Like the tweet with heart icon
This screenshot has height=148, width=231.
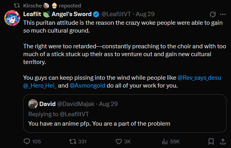pos(119,141)
